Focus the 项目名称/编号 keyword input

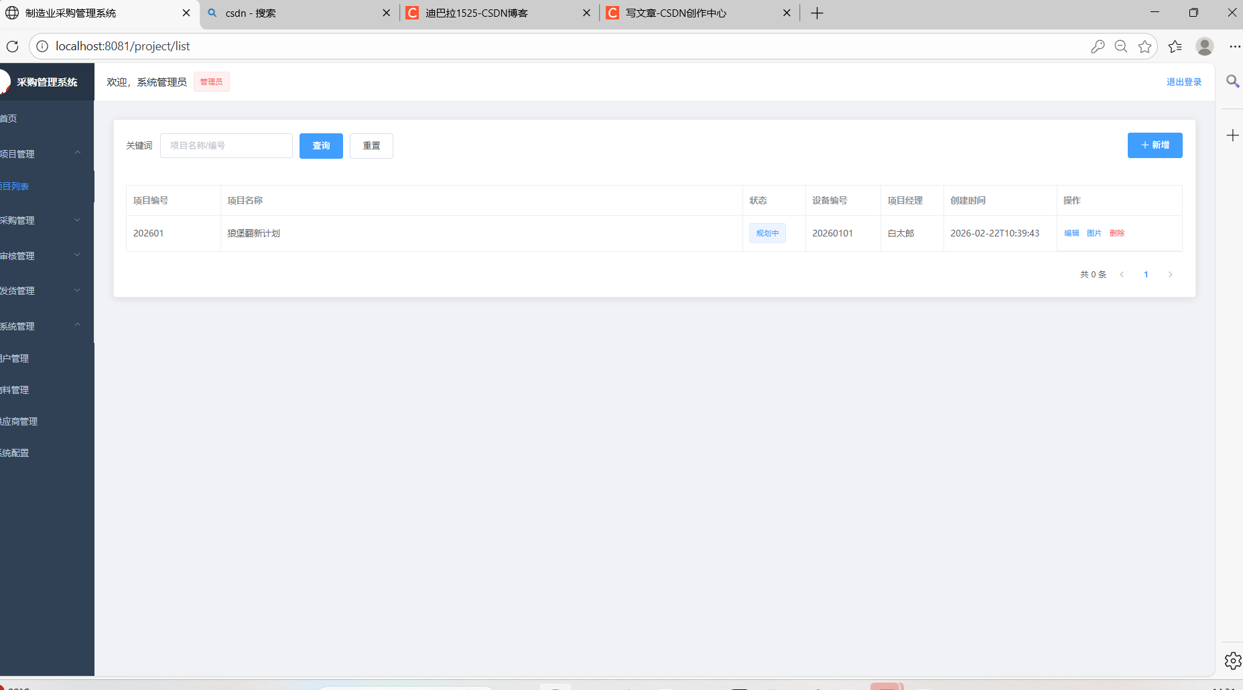(226, 145)
